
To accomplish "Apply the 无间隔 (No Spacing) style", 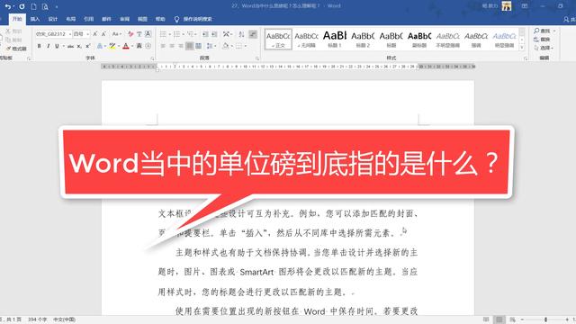I will click(x=306, y=40).
